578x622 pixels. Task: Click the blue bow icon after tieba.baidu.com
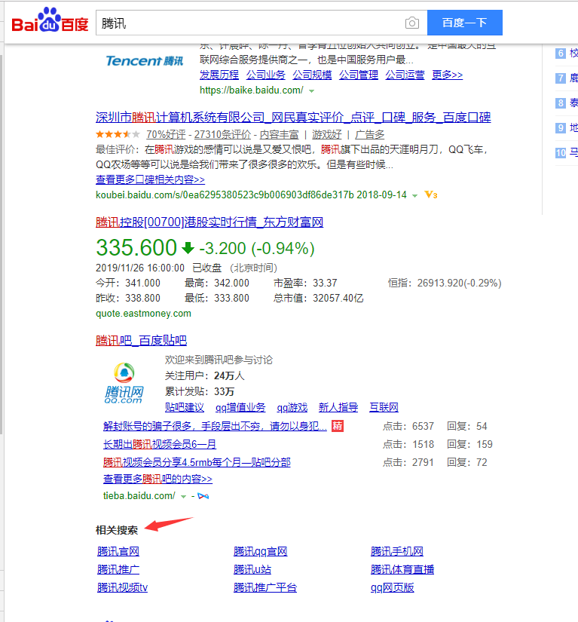203,496
